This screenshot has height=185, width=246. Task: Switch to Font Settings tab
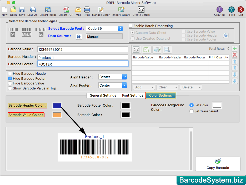point(133,96)
